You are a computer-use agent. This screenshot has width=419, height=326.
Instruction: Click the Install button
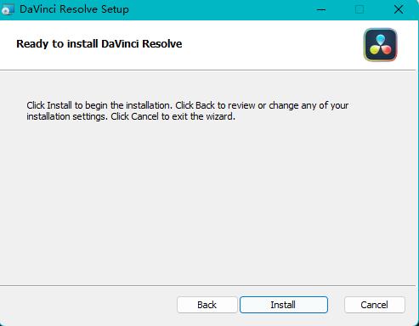(x=284, y=305)
